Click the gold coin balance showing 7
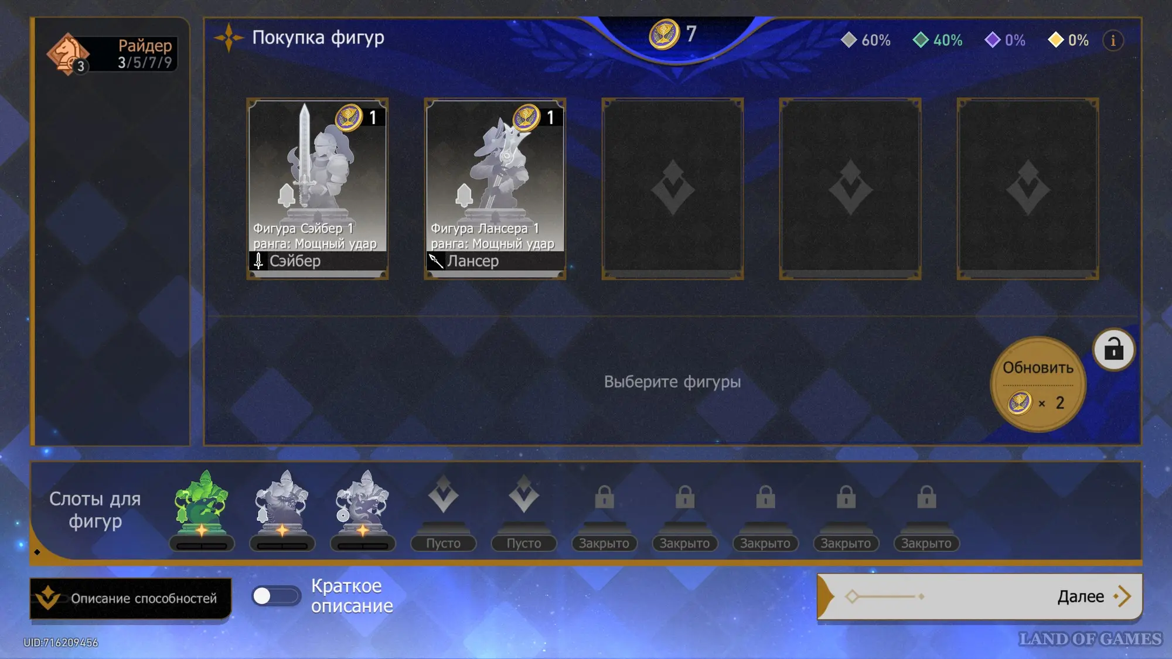This screenshot has width=1172, height=659. pos(674,34)
